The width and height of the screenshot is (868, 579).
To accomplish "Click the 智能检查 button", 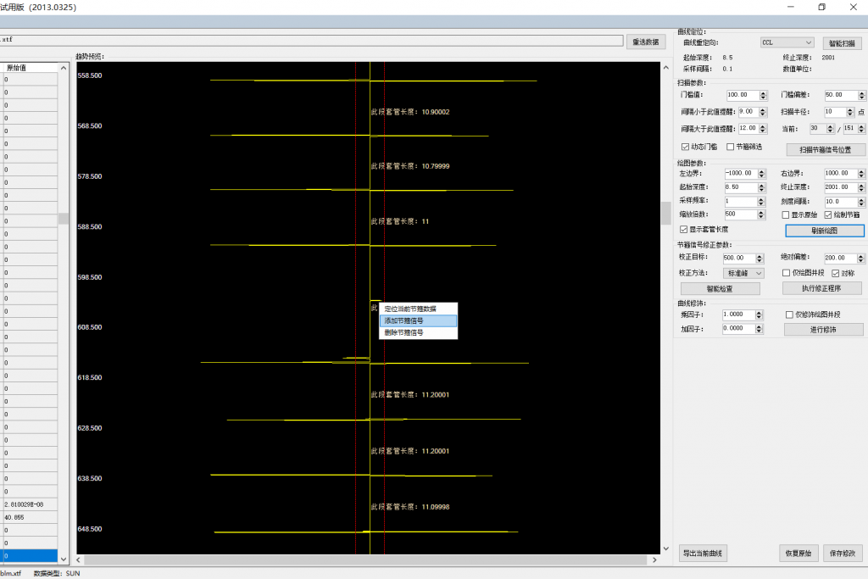I will pyautogui.click(x=720, y=289).
